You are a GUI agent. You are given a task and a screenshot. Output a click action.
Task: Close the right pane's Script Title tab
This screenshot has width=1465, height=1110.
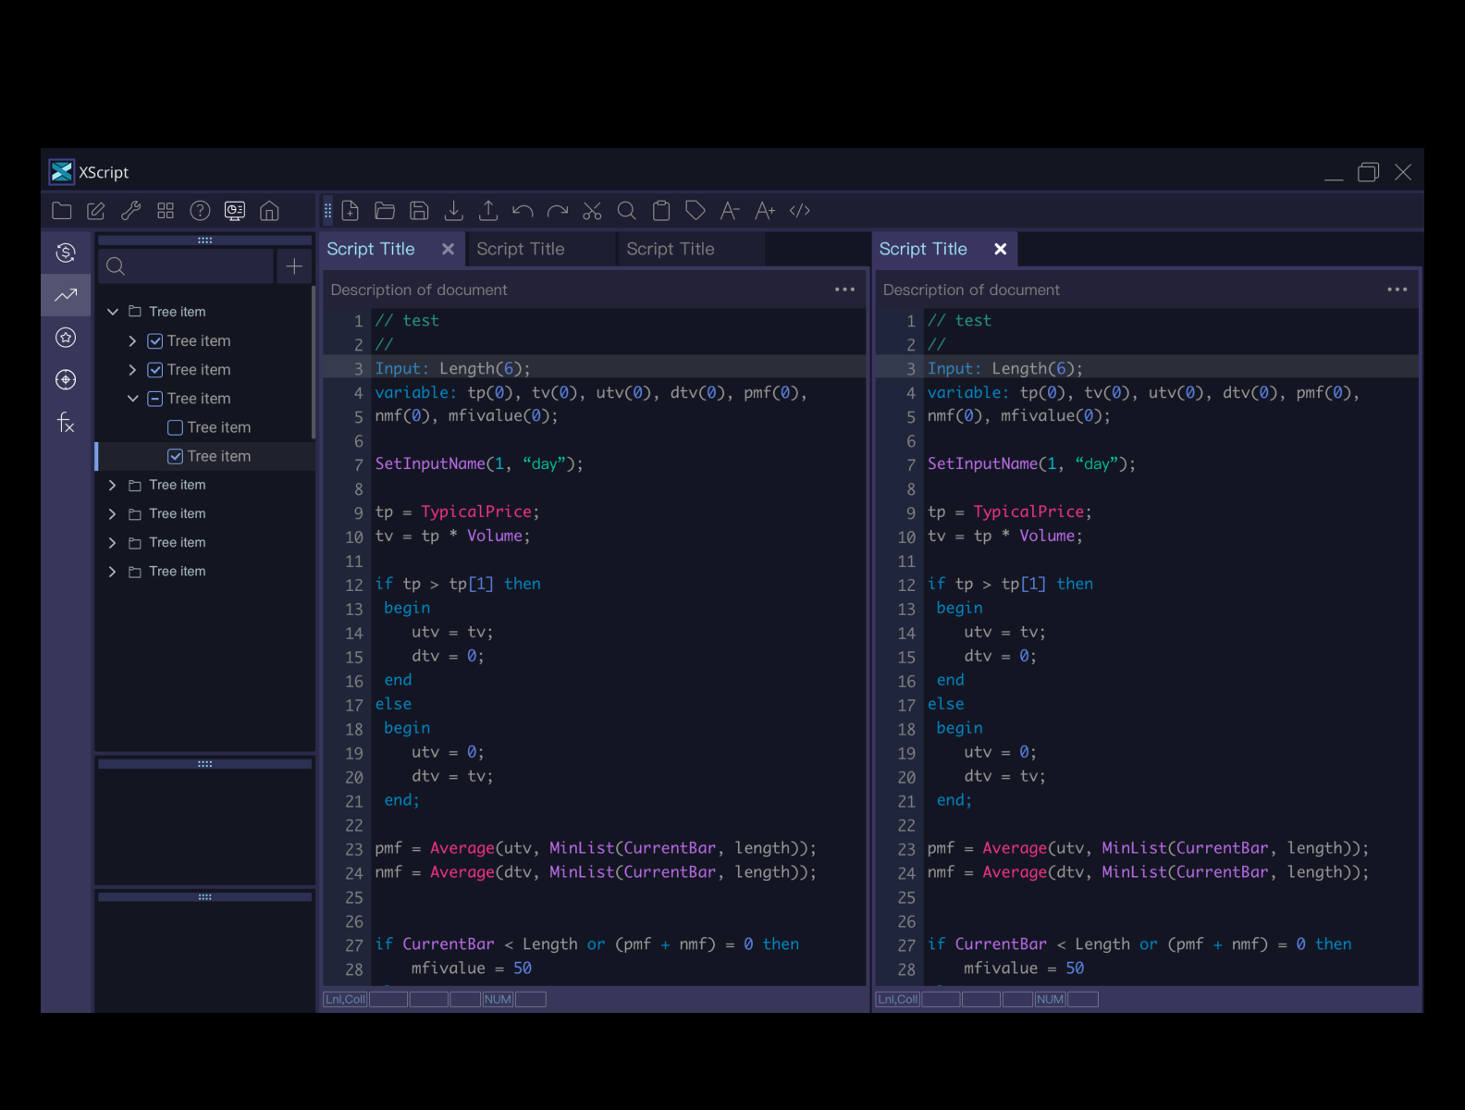(x=1000, y=249)
